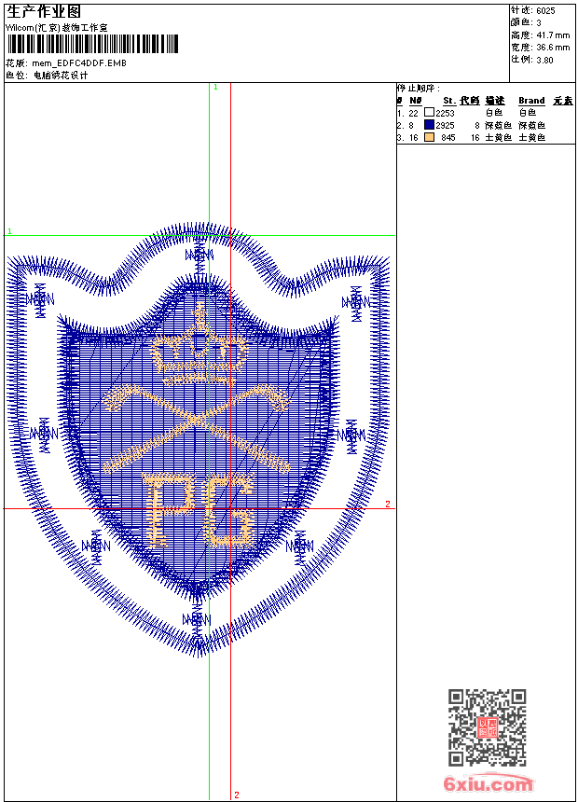The image size is (578, 802).
Task: Click the description '深蓝色' in row 2
Action: pos(498,125)
